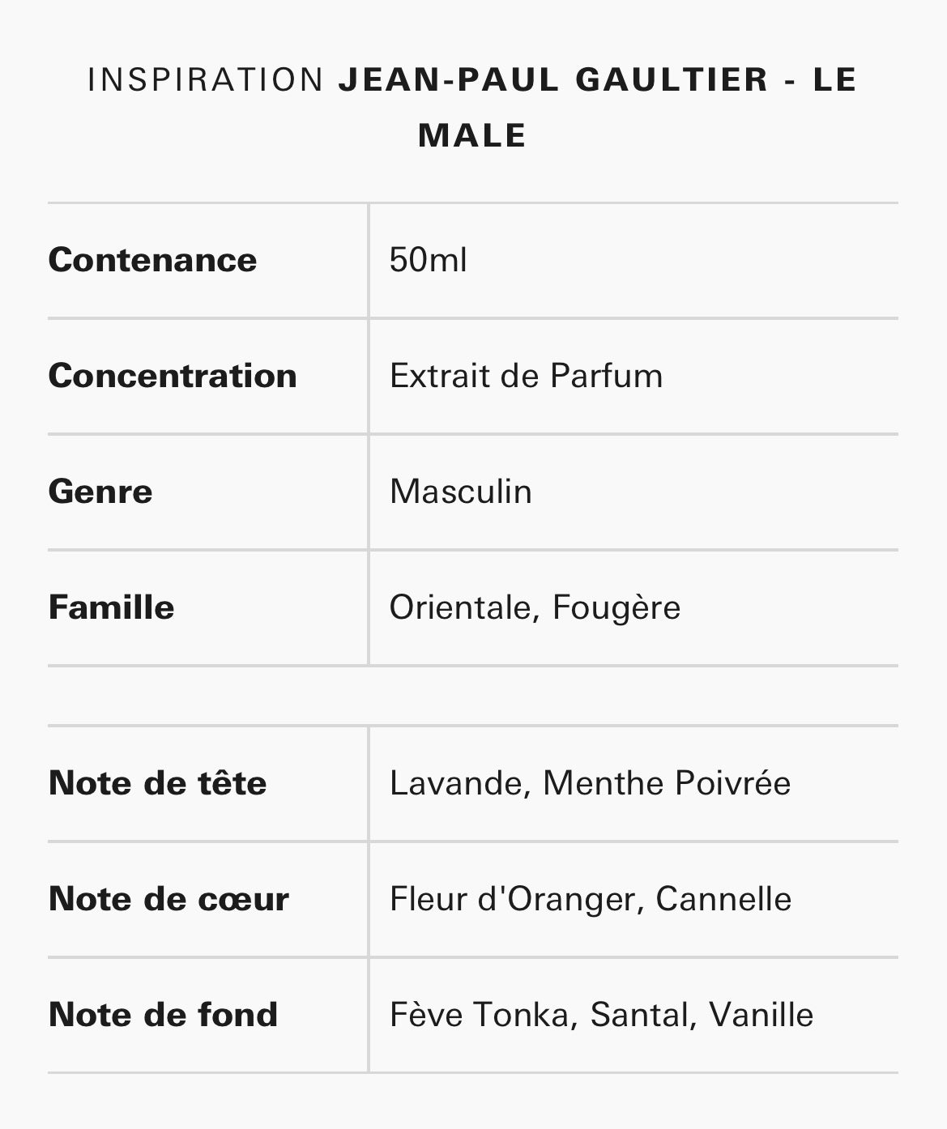Image resolution: width=947 pixels, height=1129 pixels.
Task: Click the word Vanille in base notes
Action: [x=761, y=1015]
